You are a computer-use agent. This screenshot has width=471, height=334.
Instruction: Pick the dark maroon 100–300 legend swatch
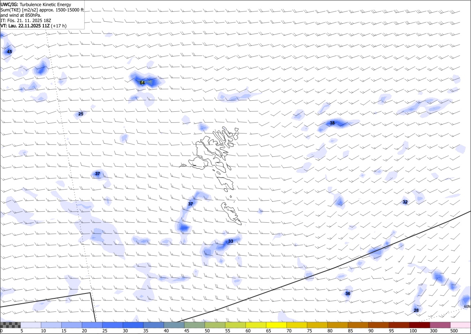tap(419, 325)
